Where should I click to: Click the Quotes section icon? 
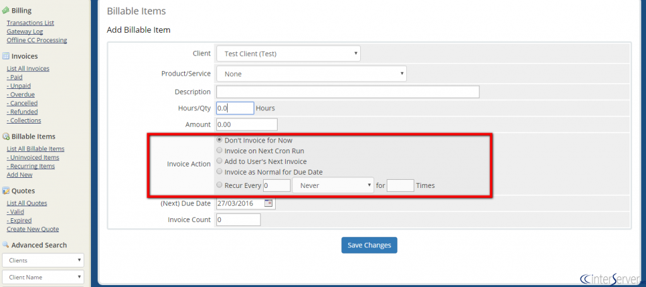coord(6,190)
